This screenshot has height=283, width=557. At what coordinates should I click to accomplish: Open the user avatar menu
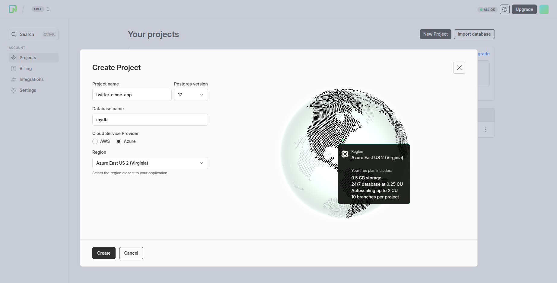pyautogui.click(x=544, y=9)
